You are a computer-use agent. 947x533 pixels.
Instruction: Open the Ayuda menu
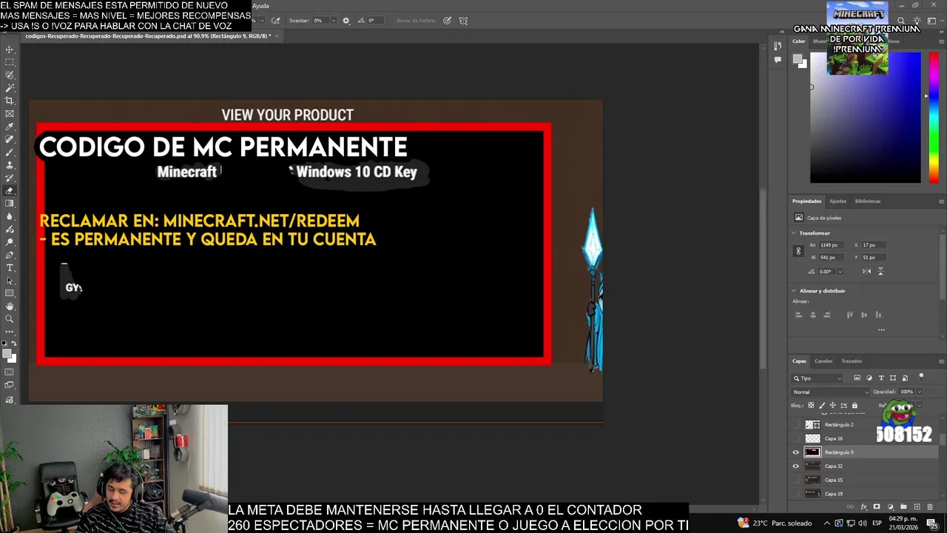(x=260, y=6)
